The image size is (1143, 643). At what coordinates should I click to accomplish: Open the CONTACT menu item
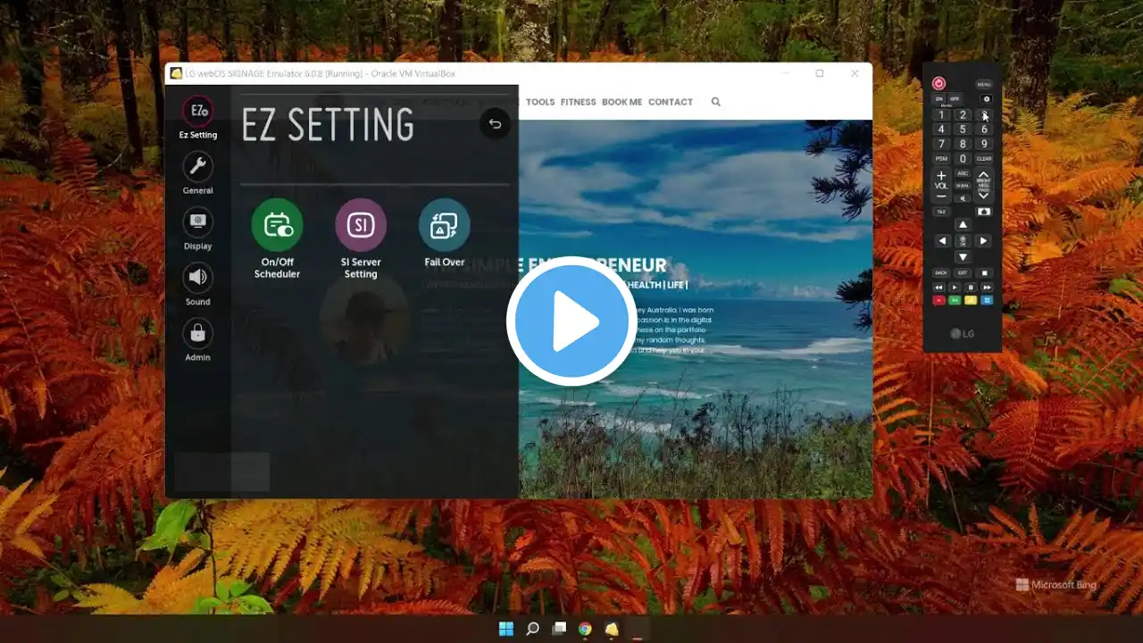pyautogui.click(x=670, y=102)
